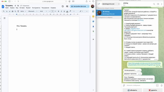Screen dimensions: 164x92
Task: Open paragraph style Обычный dropdown
Action: [x=33, y=11]
